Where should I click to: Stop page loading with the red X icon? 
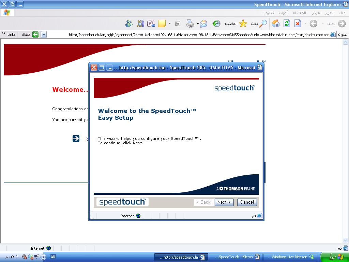click(x=298, y=24)
